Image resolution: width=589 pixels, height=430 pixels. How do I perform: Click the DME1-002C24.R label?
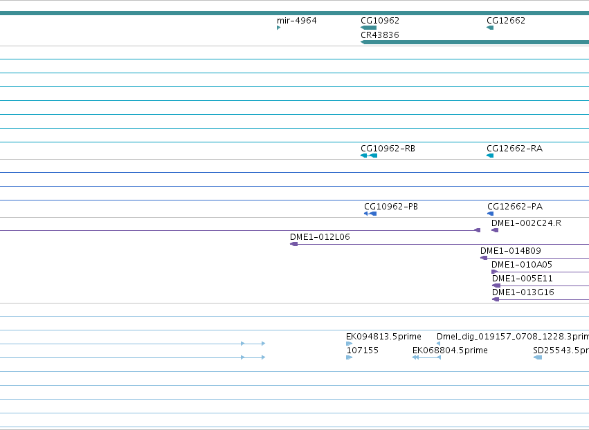[526, 223]
